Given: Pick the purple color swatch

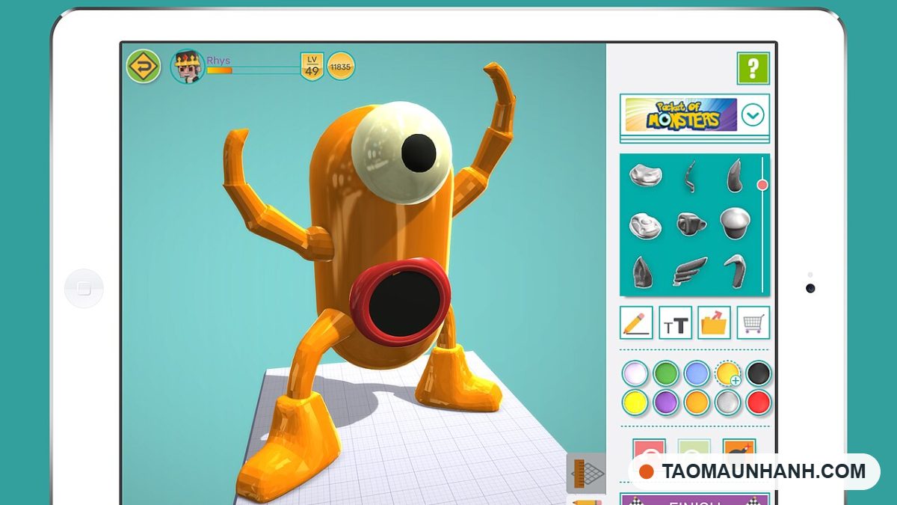Looking at the screenshot, I should pos(666,403).
